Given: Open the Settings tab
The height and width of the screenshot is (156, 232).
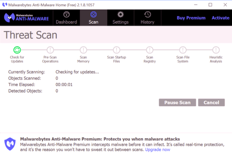Looking at the screenshot, I should [120, 18].
